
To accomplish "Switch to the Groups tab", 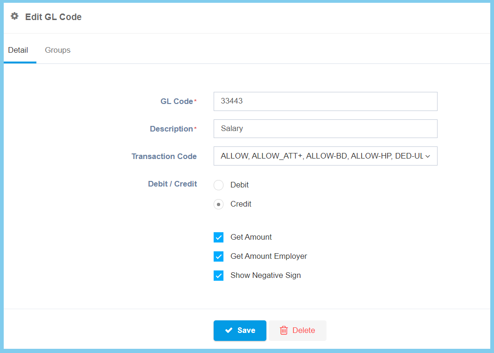I will (57, 50).
